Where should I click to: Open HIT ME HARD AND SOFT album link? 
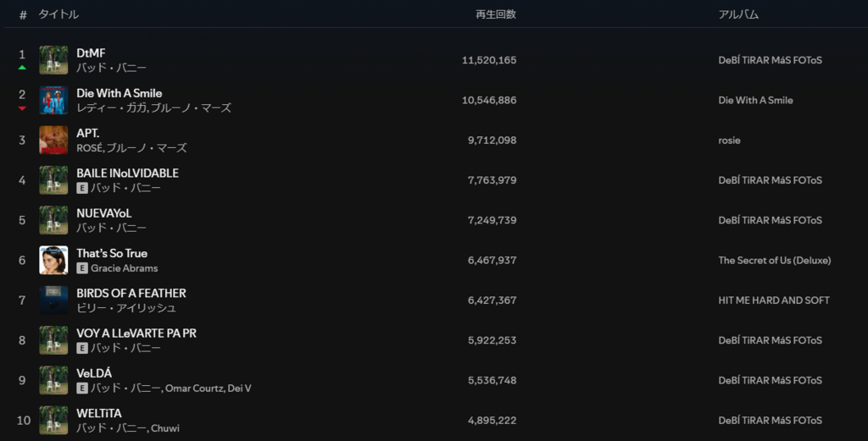[x=773, y=300]
